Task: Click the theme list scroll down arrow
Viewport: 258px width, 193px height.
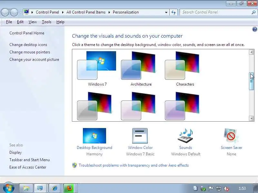Action: pos(251,118)
